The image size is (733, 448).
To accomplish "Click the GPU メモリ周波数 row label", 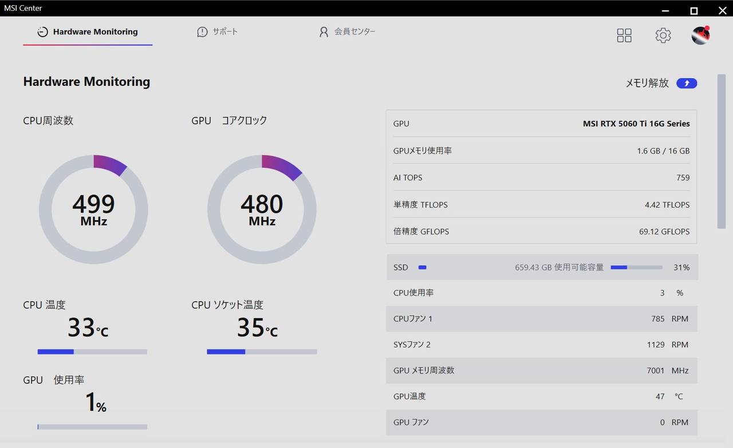I will (424, 370).
